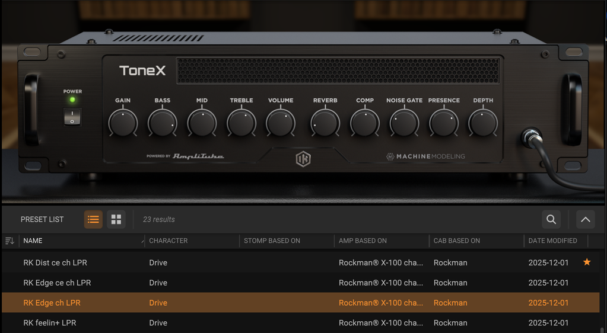Click the PRESET LIST label

42,219
